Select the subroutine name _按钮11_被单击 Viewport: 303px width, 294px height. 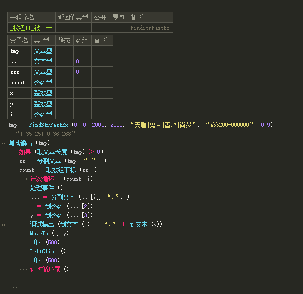tap(31, 28)
